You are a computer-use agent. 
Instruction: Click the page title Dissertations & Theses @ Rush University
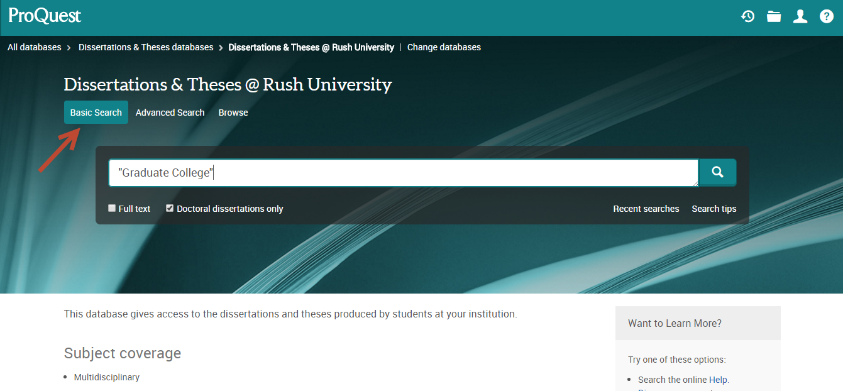228,84
